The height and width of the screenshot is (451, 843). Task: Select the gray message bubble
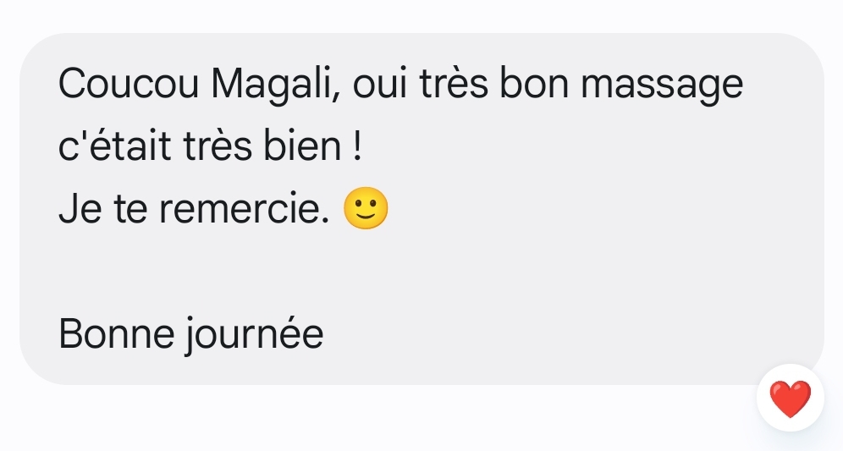(421, 208)
